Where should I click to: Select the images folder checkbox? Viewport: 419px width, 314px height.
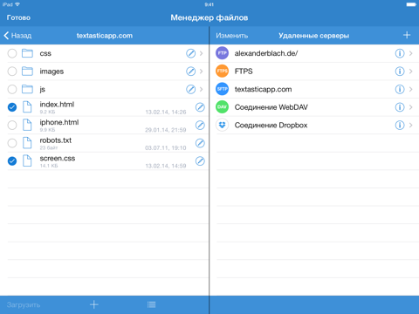point(12,72)
